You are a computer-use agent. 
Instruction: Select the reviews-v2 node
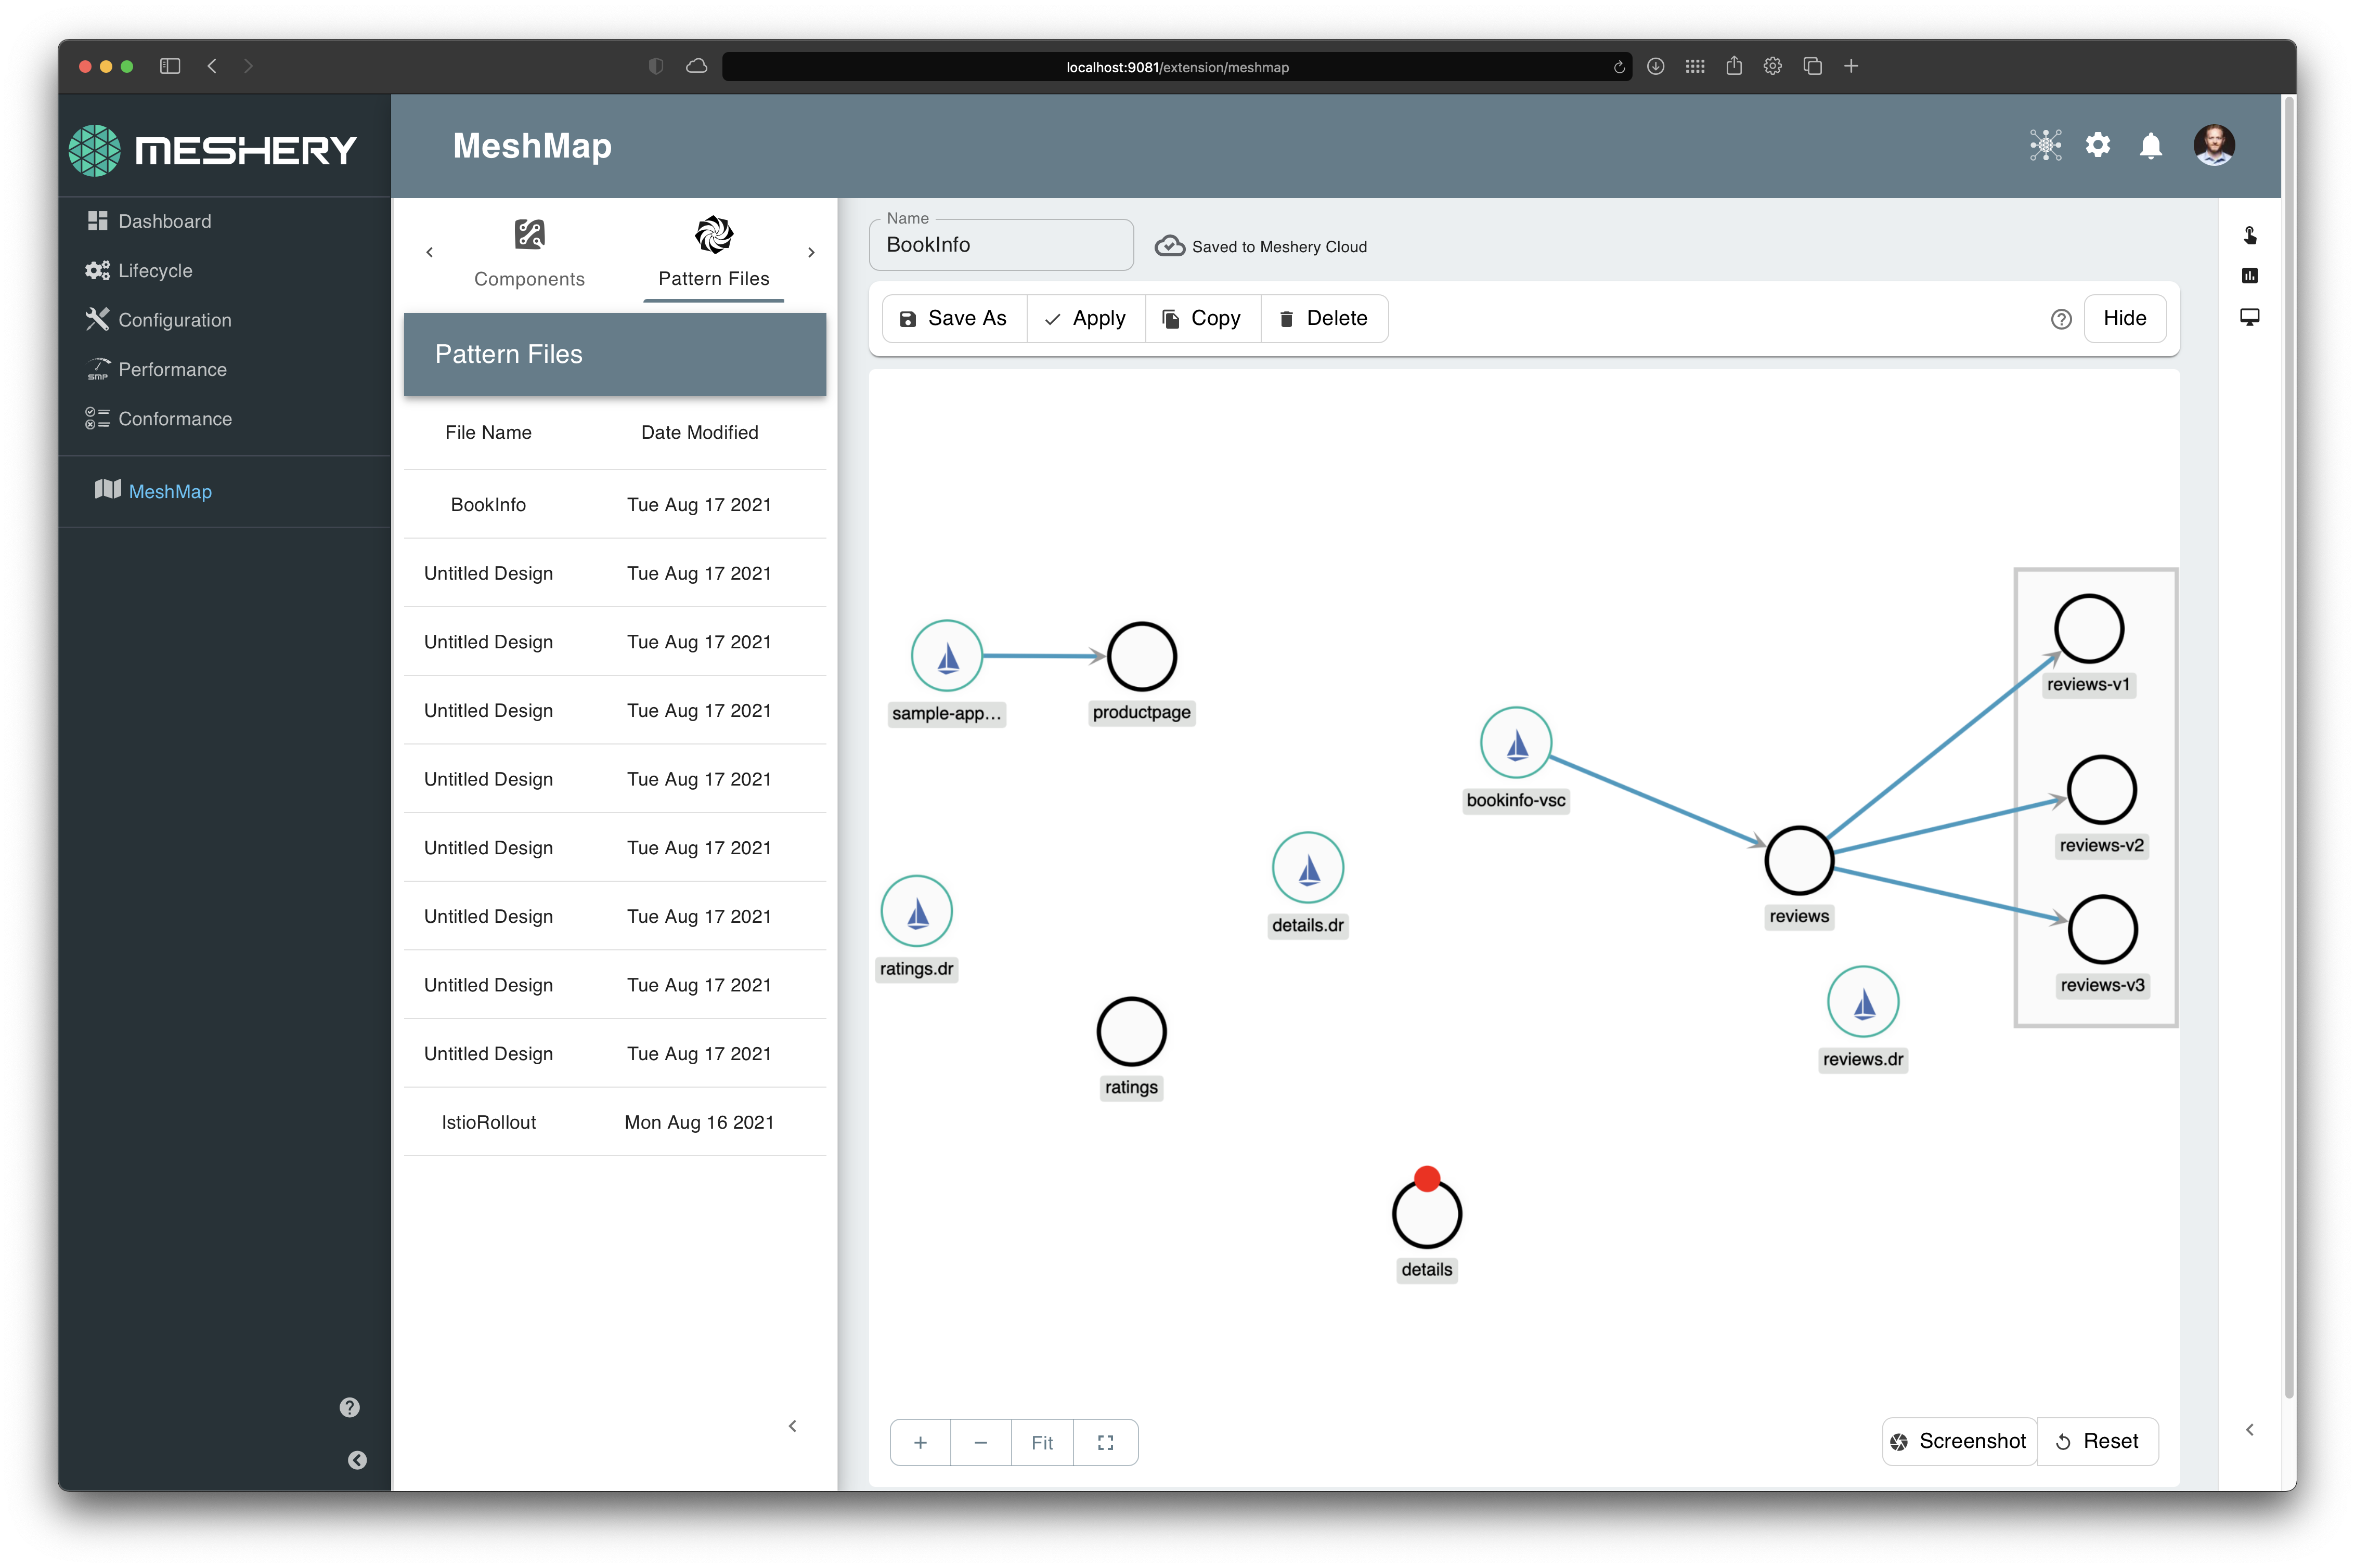click(2102, 790)
